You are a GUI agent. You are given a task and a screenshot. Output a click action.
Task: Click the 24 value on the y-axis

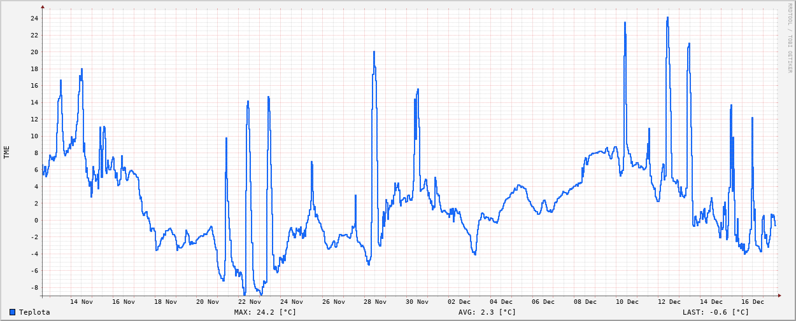[x=34, y=18]
